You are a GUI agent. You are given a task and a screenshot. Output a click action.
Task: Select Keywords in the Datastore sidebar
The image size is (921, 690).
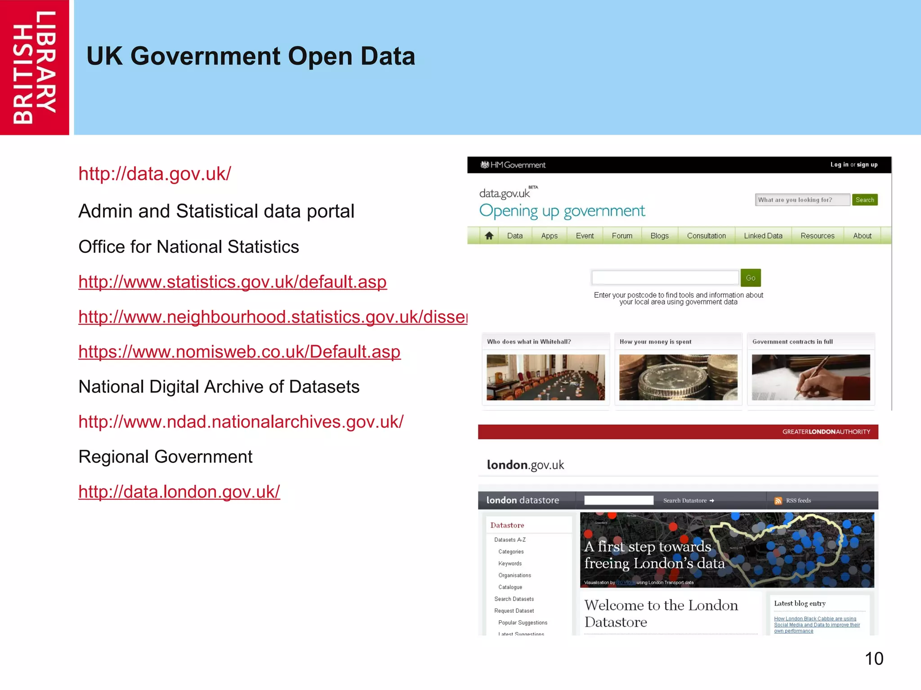tap(510, 563)
